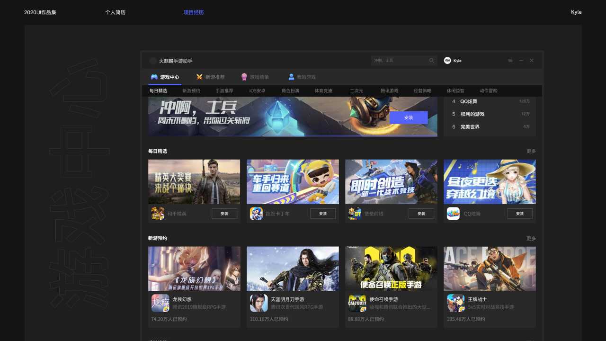
Task: Open the 个人简历 page link
Action: point(116,12)
